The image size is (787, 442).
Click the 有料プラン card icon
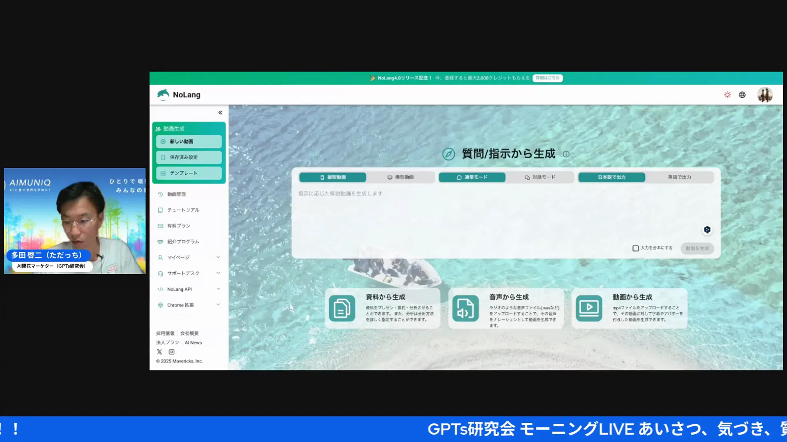point(160,226)
